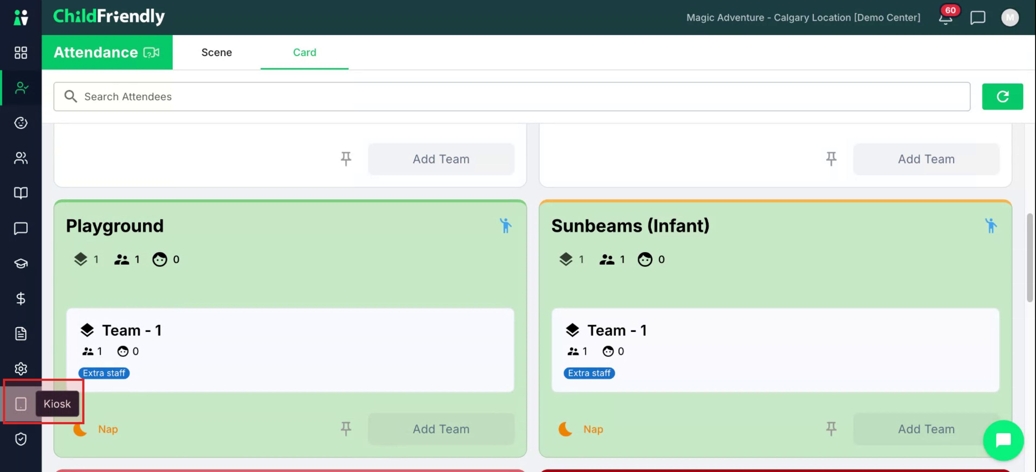Viewport: 1036px width, 472px height.
Task: Open the document icon in sidebar
Action: 20,334
